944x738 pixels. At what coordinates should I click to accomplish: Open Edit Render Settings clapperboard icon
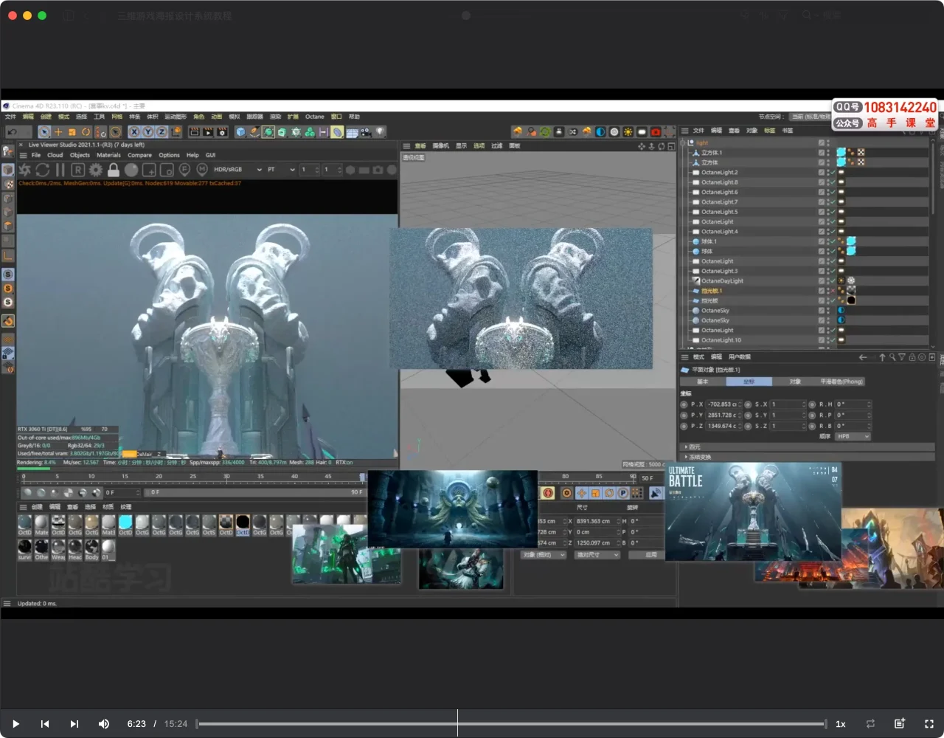(222, 132)
